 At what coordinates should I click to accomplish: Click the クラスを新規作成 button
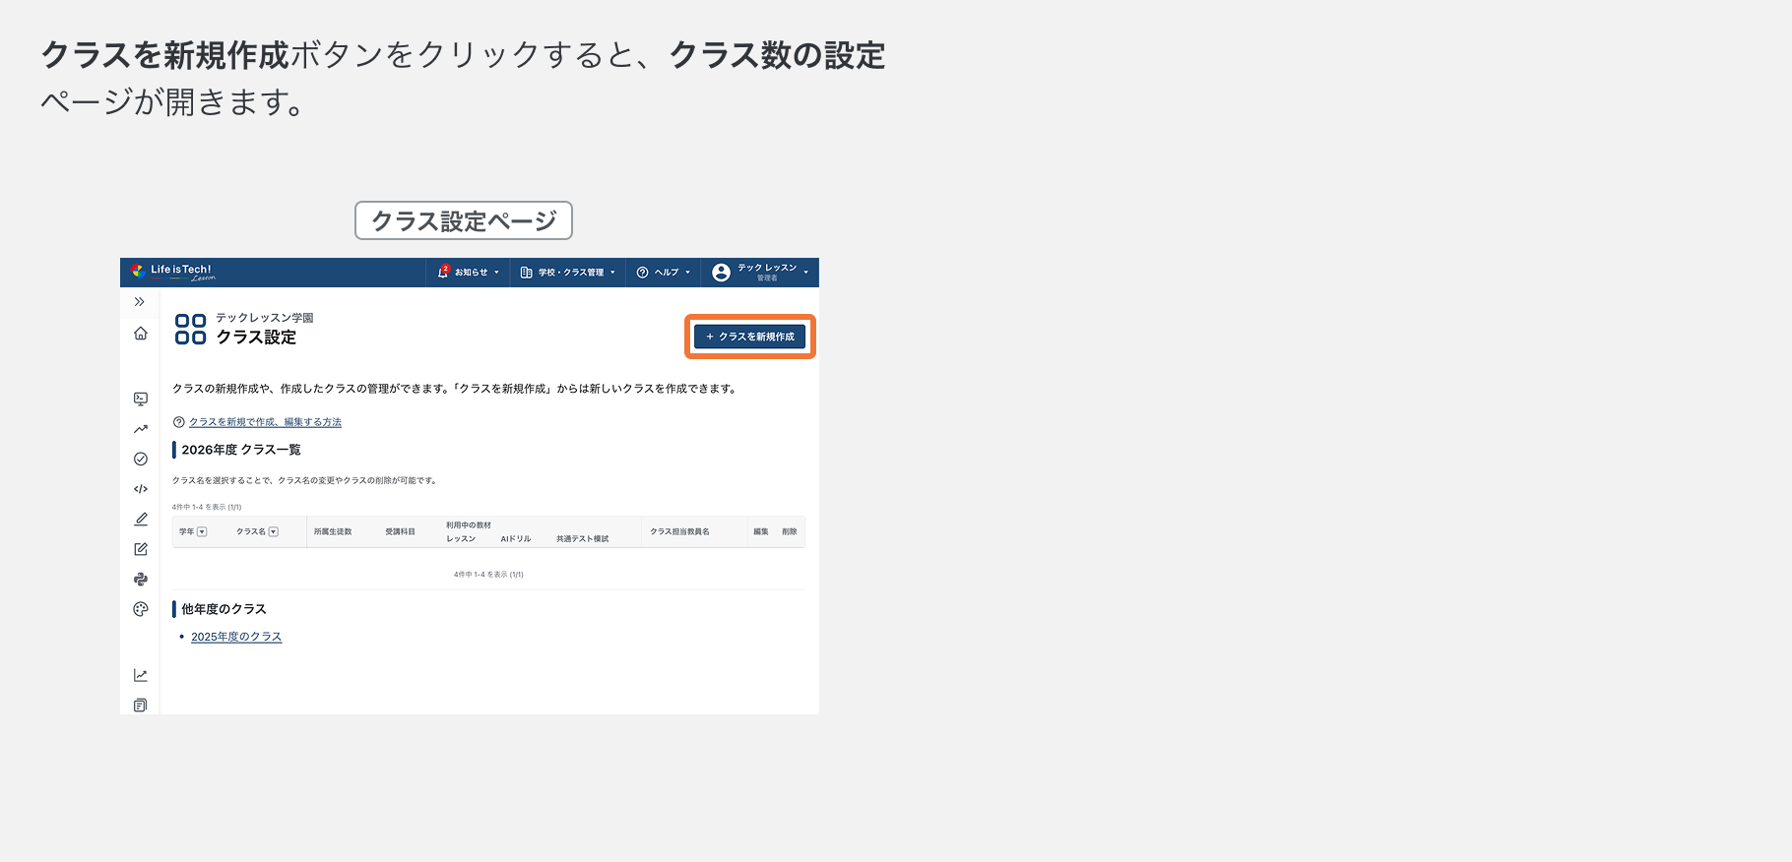[750, 337]
